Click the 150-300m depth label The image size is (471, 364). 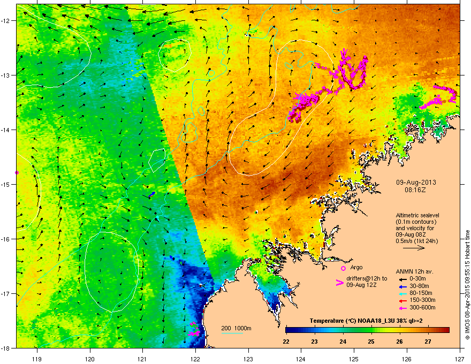422,300
